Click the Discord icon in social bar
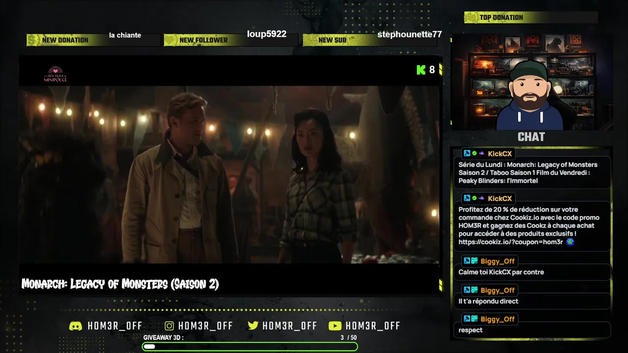The width and height of the screenshot is (628, 353). (x=76, y=326)
